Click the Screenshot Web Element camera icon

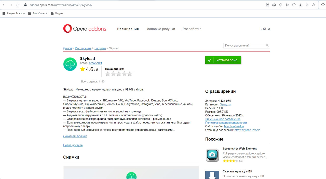click(212, 155)
